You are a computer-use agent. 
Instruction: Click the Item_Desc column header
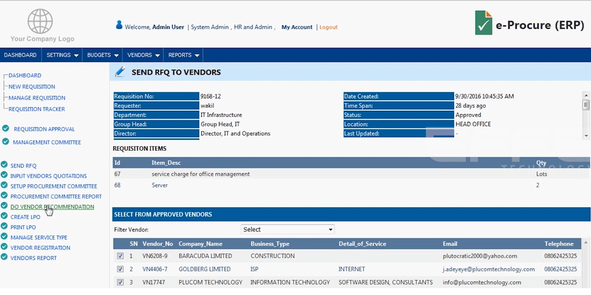click(166, 163)
